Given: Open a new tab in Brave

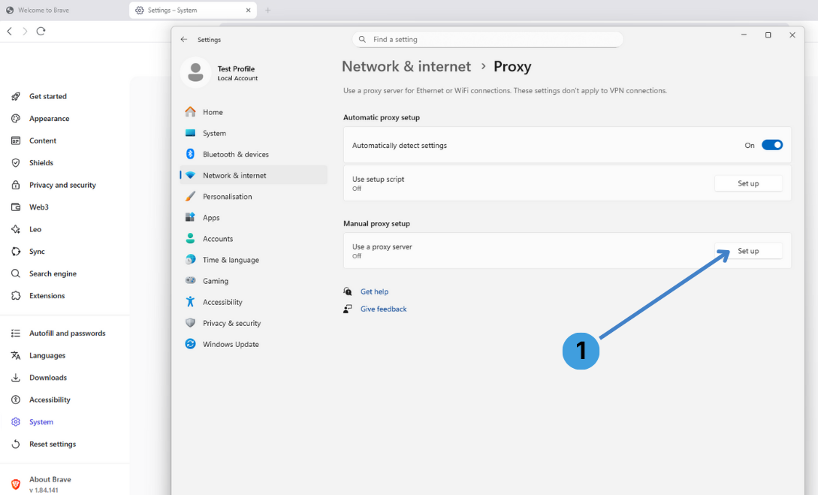Looking at the screenshot, I should (267, 10).
